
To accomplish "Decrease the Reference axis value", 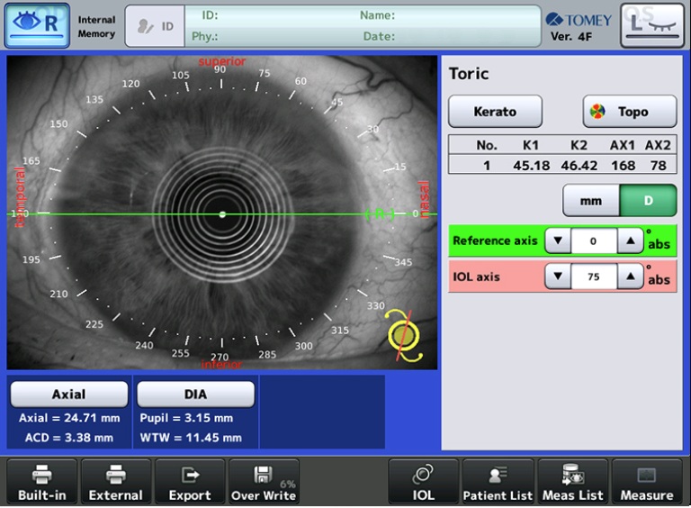I will tap(558, 240).
